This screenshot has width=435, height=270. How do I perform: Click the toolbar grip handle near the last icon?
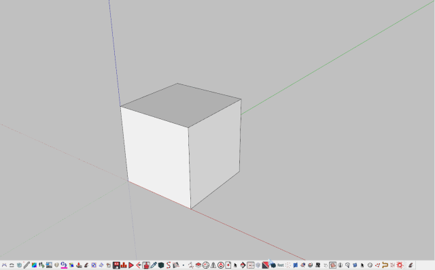pyautogui.click(x=406, y=265)
